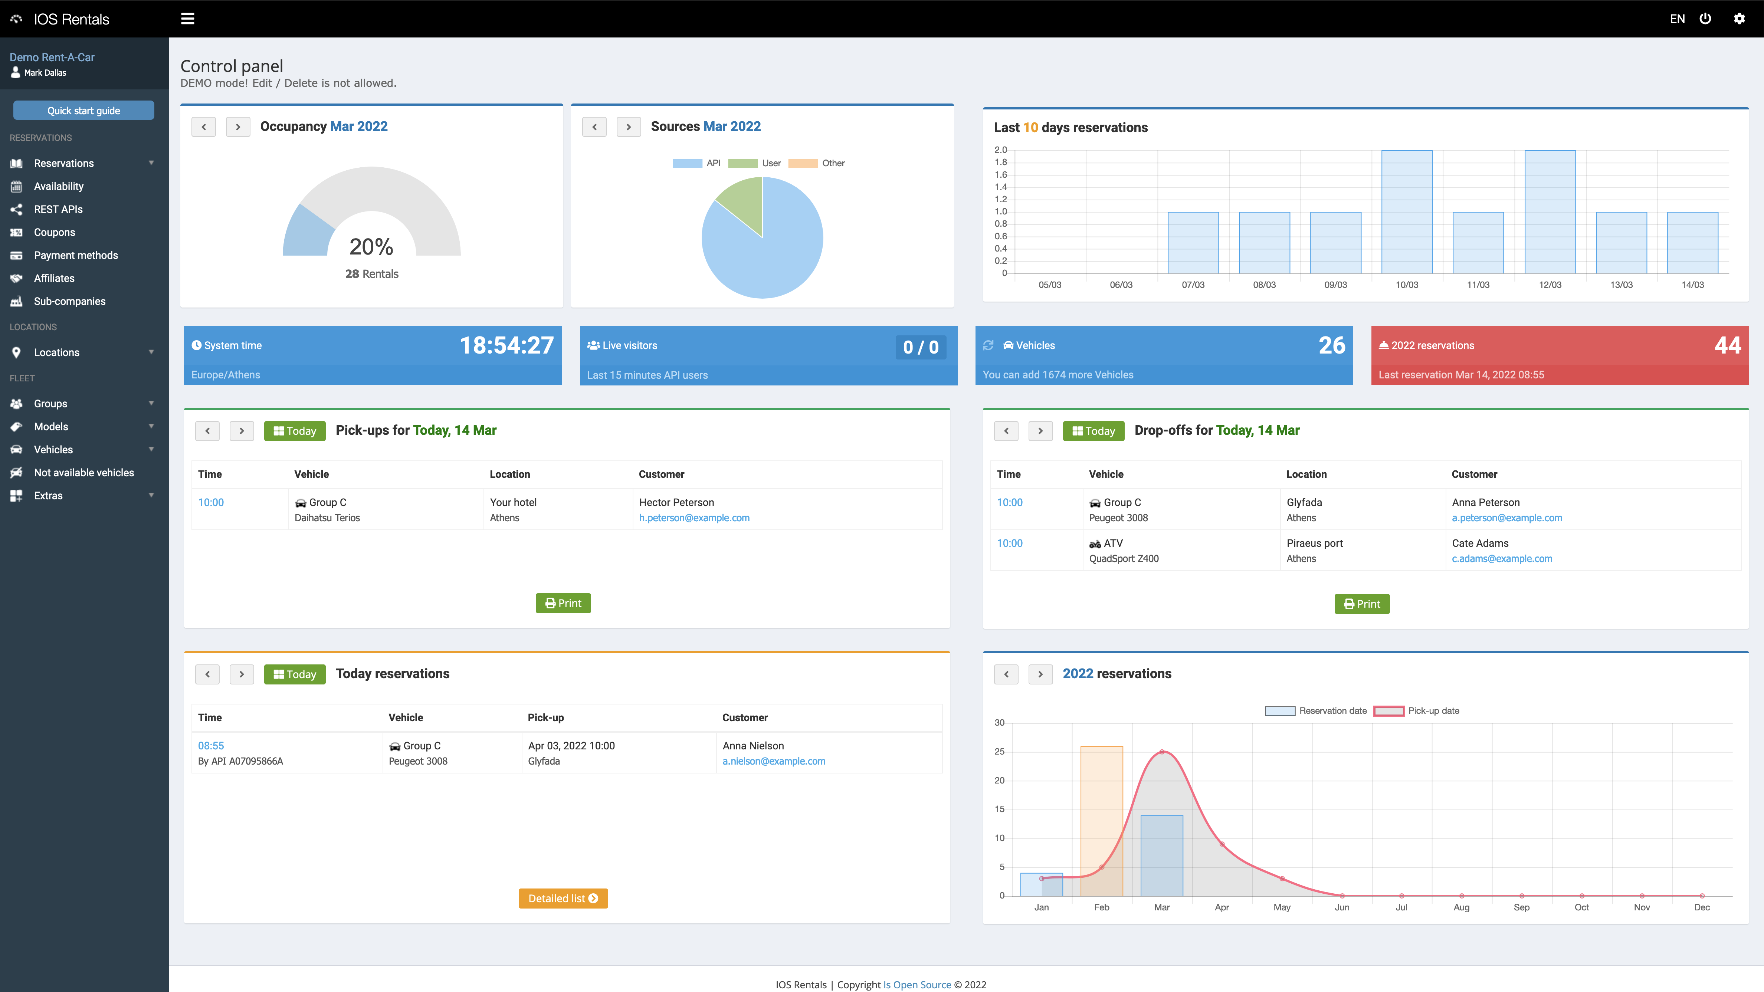1764x992 pixels.
Task: Click the Vehicles refresh icon
Action: pos(988,346)
